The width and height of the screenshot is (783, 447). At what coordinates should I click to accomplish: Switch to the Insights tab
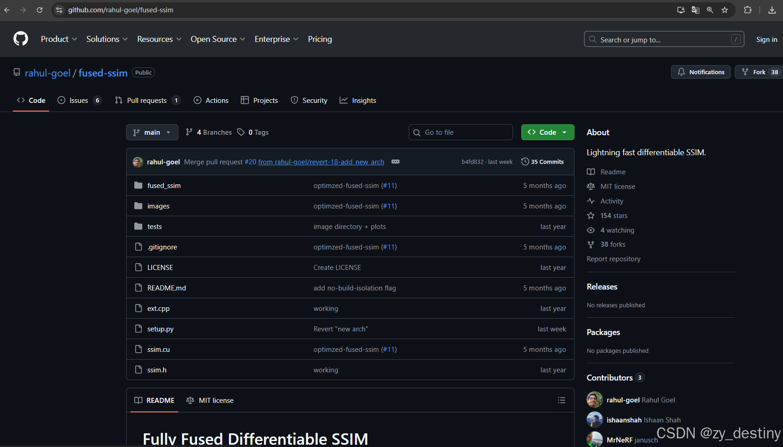[358, 100]
